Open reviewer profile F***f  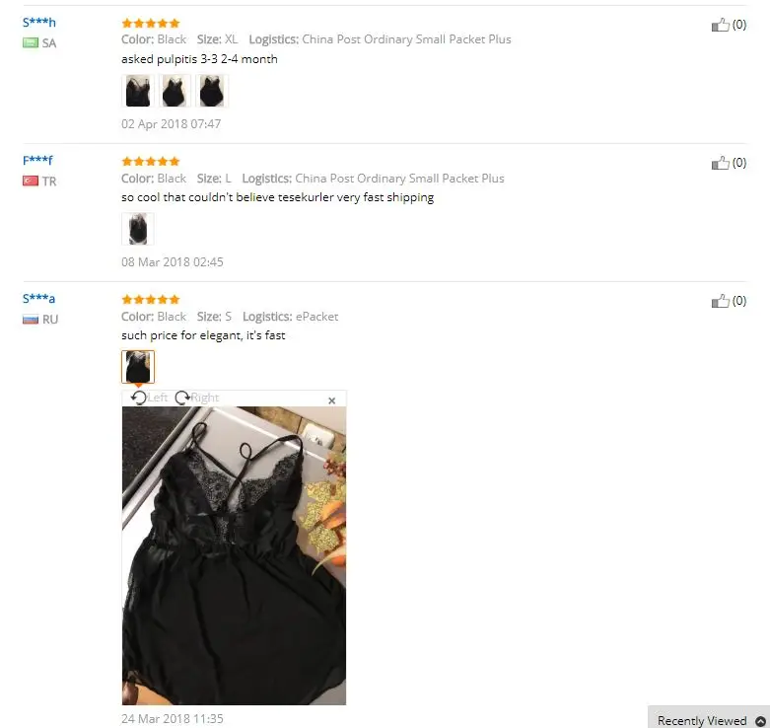tap(37, 160)
